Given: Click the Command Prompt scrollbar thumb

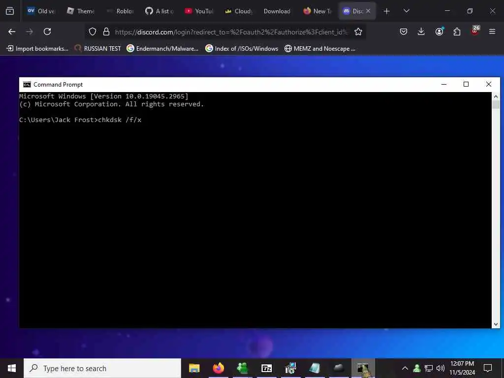Looking at the screenshot, I should click(496, 105).
